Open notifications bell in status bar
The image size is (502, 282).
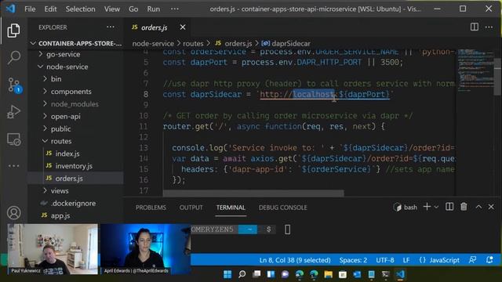489,260
